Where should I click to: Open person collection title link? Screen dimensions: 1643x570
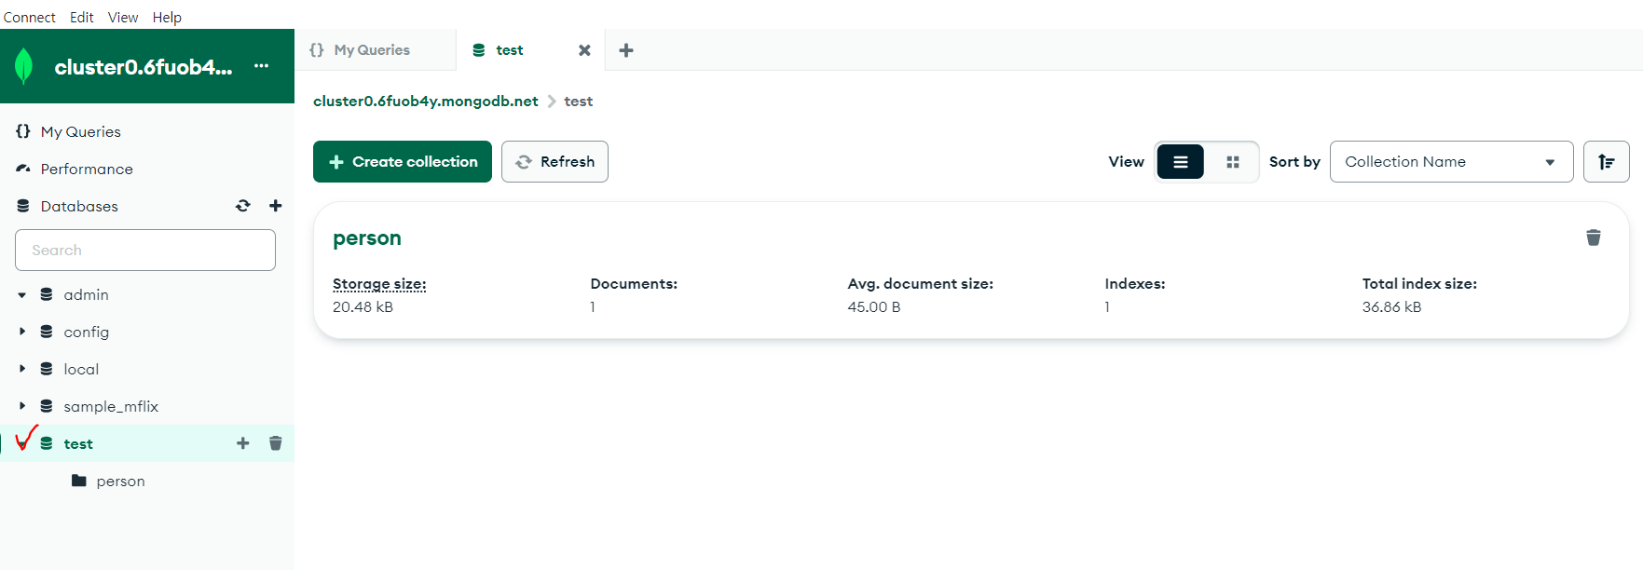pyautogui.click(x=367, y=238)
